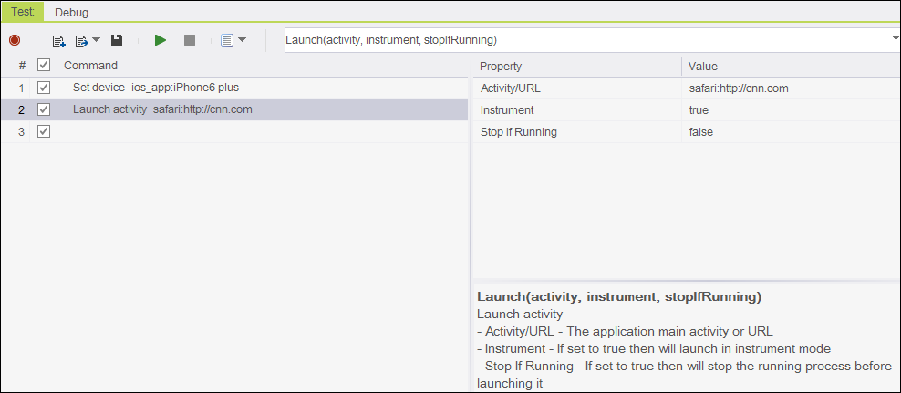Image resolution: width=901 pixels, height=393 pixels.
Task: Uncheck the Launch activity command checkbox
Action: click(x=44, y=109)
